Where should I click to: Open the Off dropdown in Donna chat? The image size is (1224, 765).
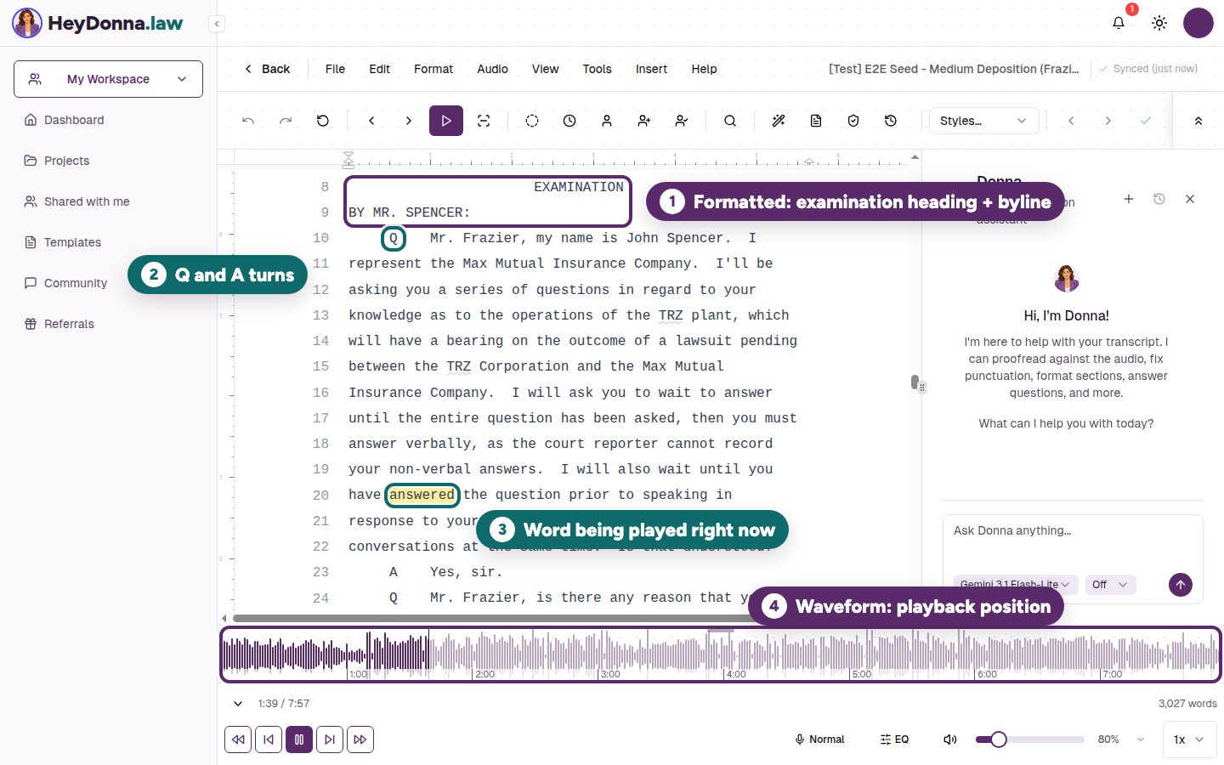[1110, 585]
